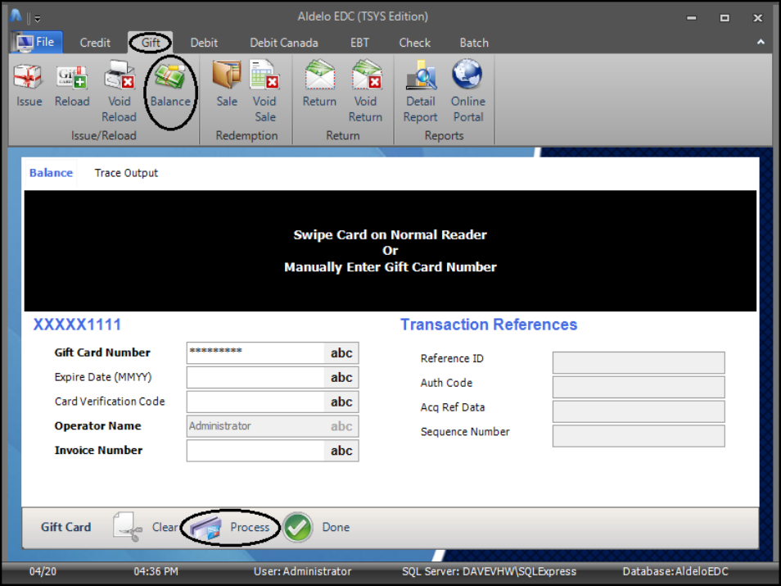Launch the Online Portal globe icon

pos(467,91)
